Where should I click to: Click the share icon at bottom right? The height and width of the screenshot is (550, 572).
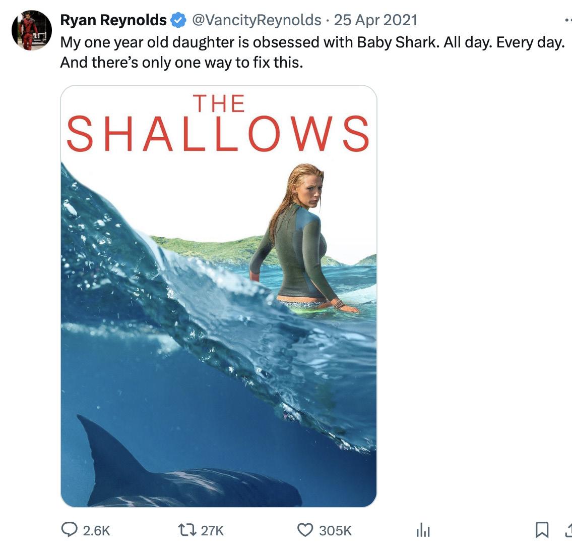click(x=568, y=530)
